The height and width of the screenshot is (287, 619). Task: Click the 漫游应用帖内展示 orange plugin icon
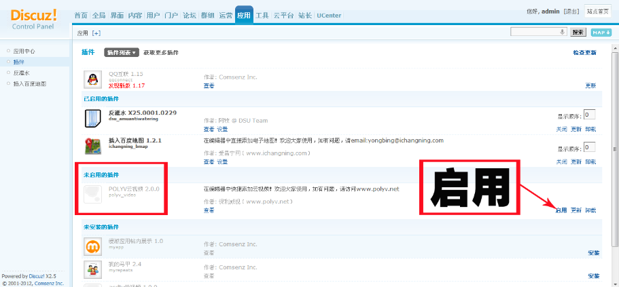(93, 247)
